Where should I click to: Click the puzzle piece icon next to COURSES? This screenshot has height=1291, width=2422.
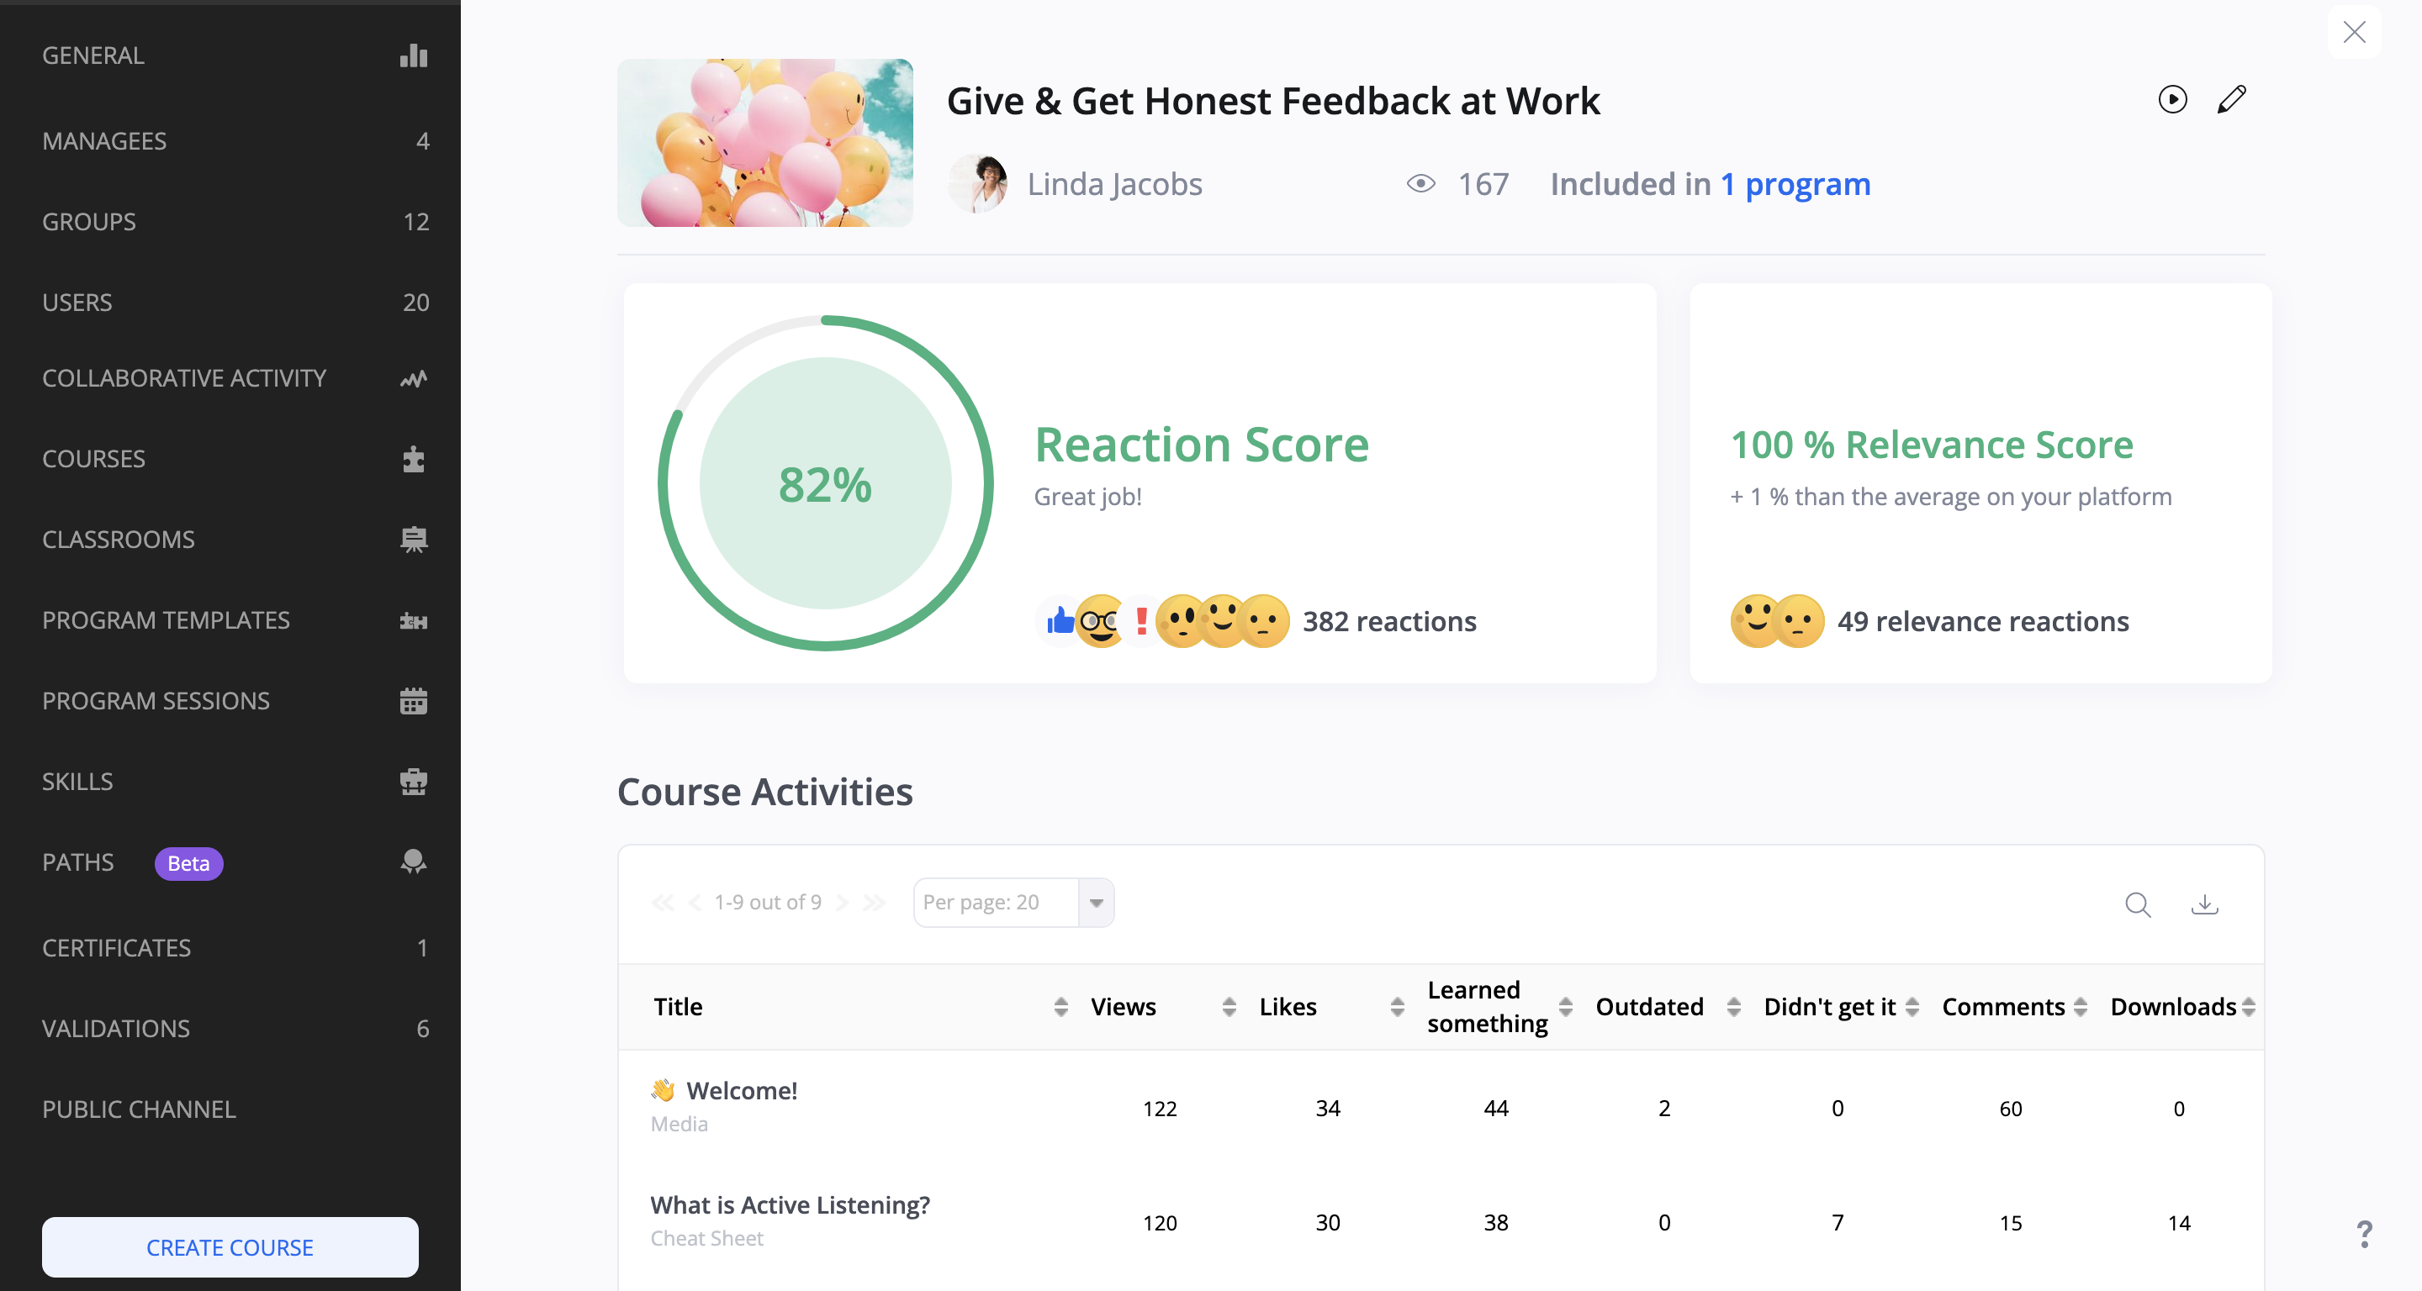point(413,460)
